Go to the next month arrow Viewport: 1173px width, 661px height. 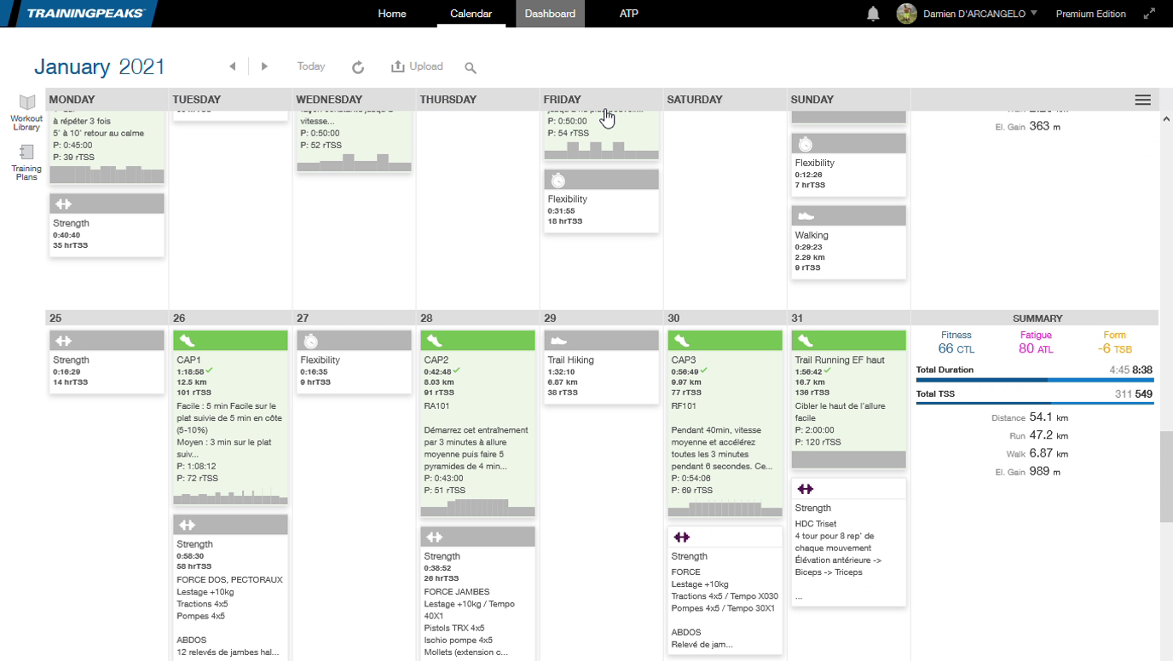[x=264, y=66]
